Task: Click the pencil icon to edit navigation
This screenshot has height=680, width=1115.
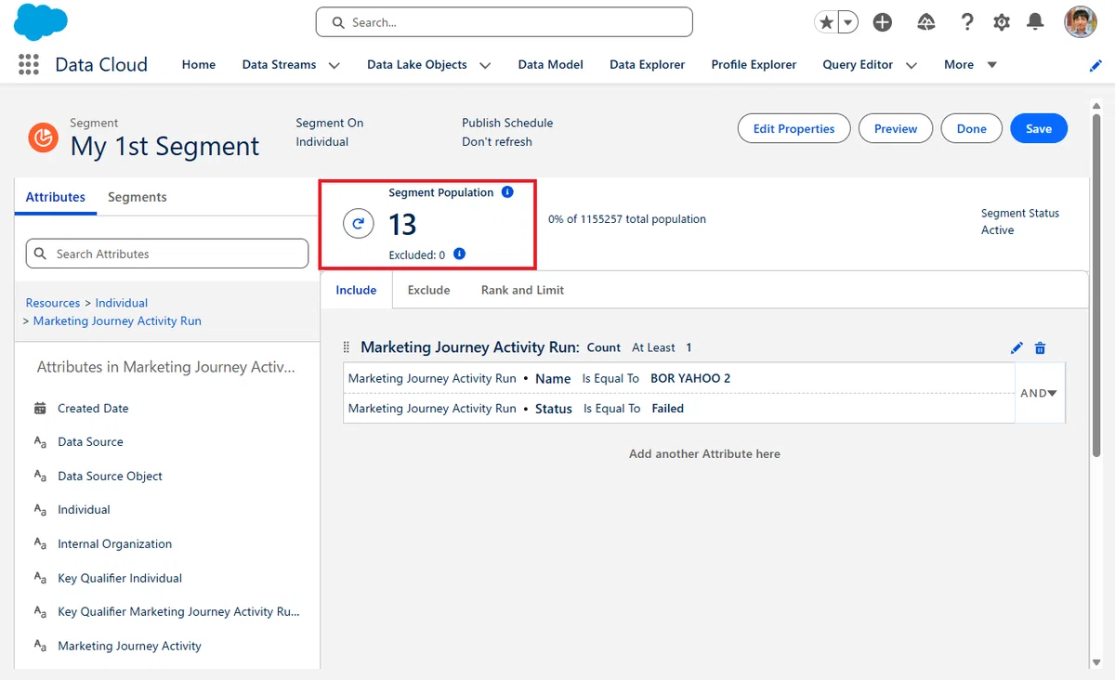Action: point(1095,65)
